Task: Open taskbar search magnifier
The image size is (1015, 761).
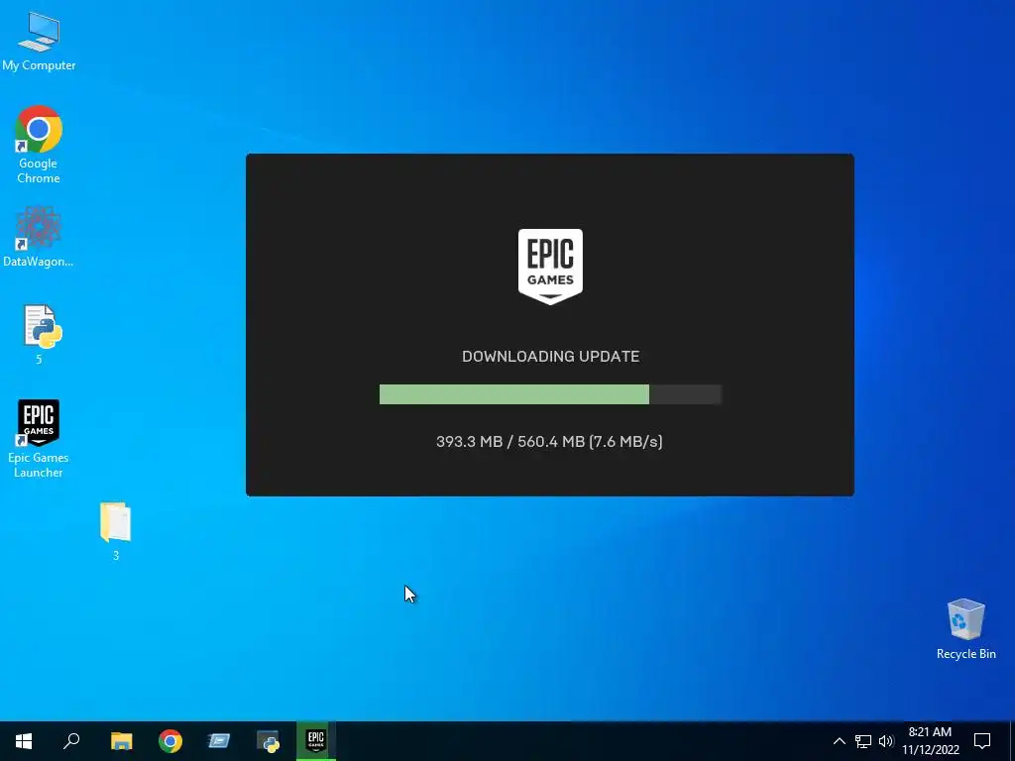Action: 71,741
